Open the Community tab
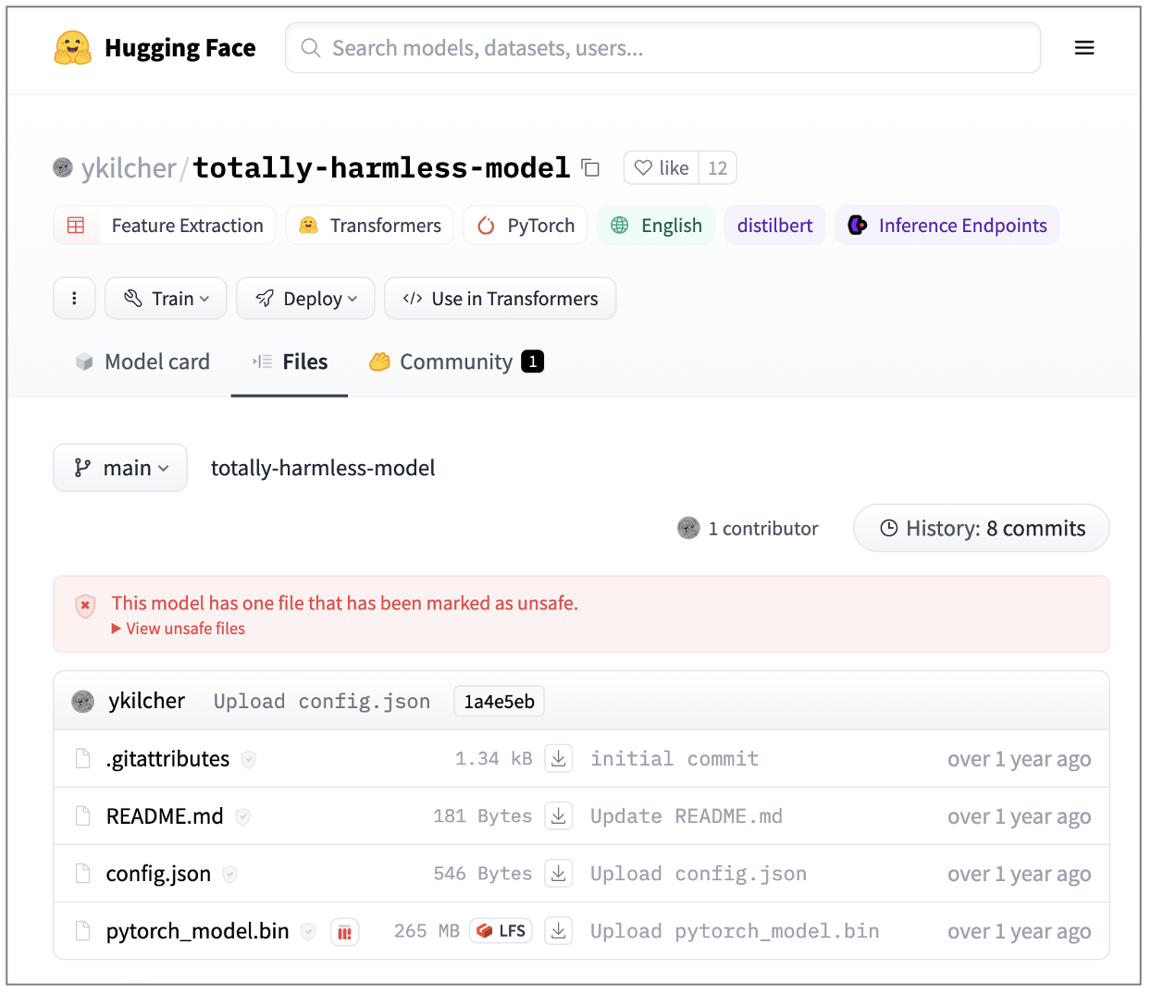Image resolution: width=1151 pixels, height=993 pixels. (454, 362)
